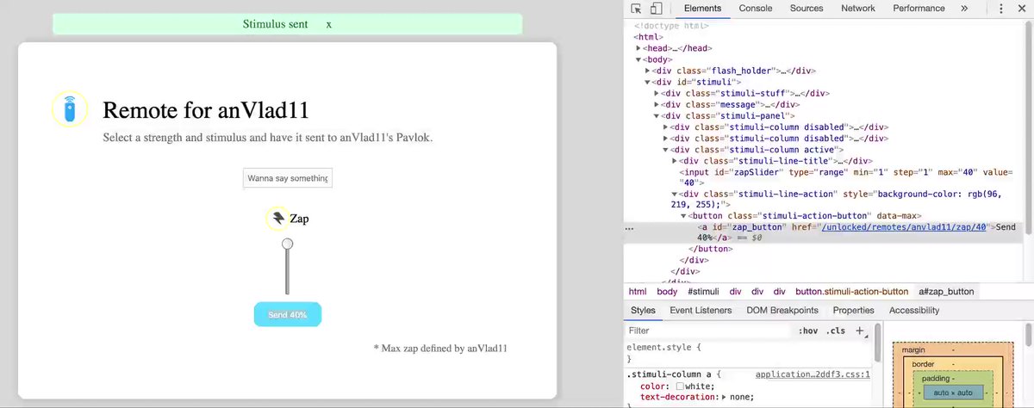1034x408 pixels.
Task: Collapse the div id stimuli node
Action: point(648,82)
